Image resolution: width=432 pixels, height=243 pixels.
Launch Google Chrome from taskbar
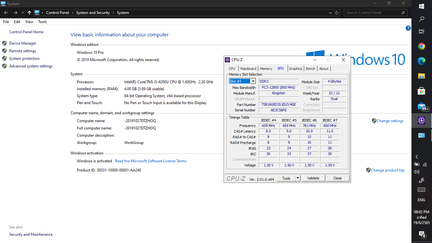tap(422, 46)
